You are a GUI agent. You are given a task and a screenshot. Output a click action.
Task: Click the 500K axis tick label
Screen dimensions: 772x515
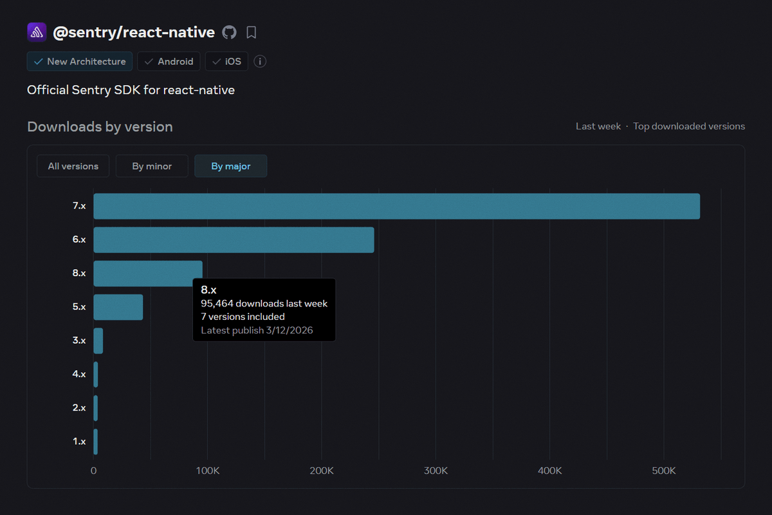pyautogui.click(x=664, y=471)
